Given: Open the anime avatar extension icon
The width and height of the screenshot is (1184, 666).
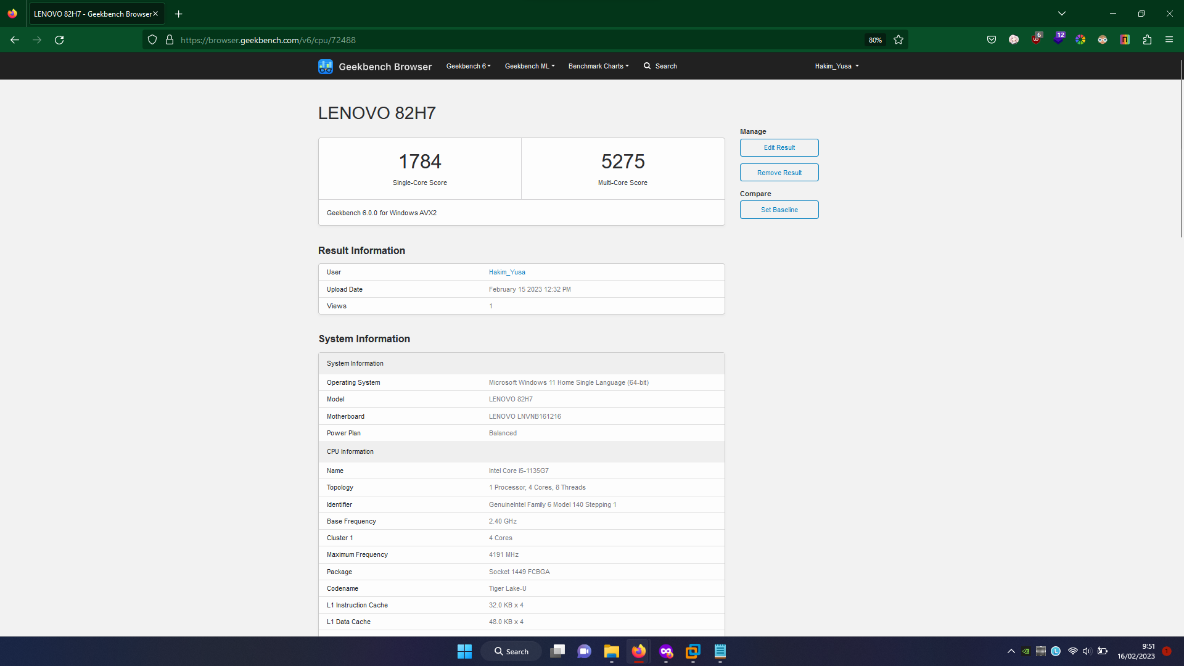Looking at the screenshot, I should [1014, 40].
